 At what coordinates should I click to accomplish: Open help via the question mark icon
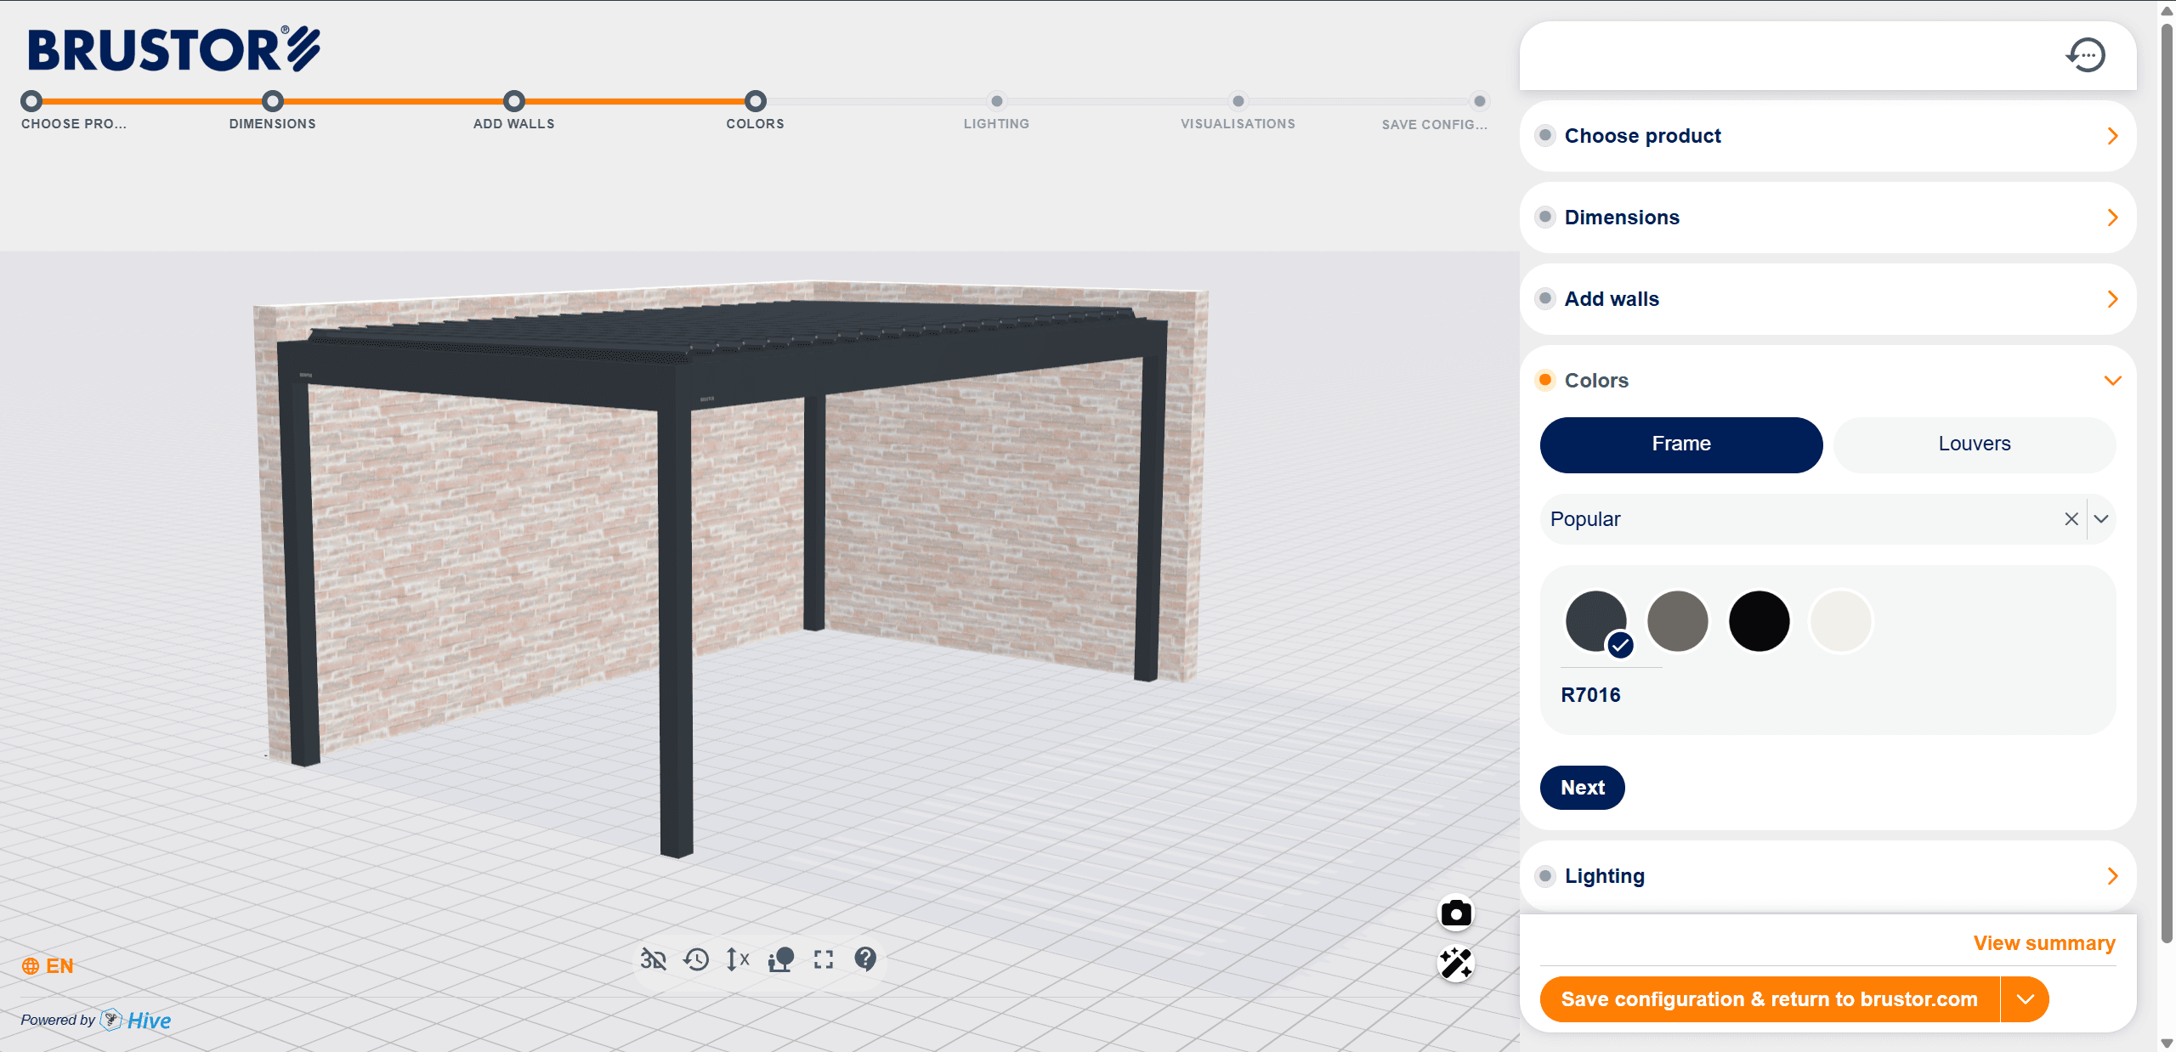(x=865, y=959)
